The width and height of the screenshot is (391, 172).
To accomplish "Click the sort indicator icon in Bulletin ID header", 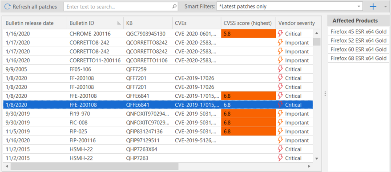I will (119, 23).
